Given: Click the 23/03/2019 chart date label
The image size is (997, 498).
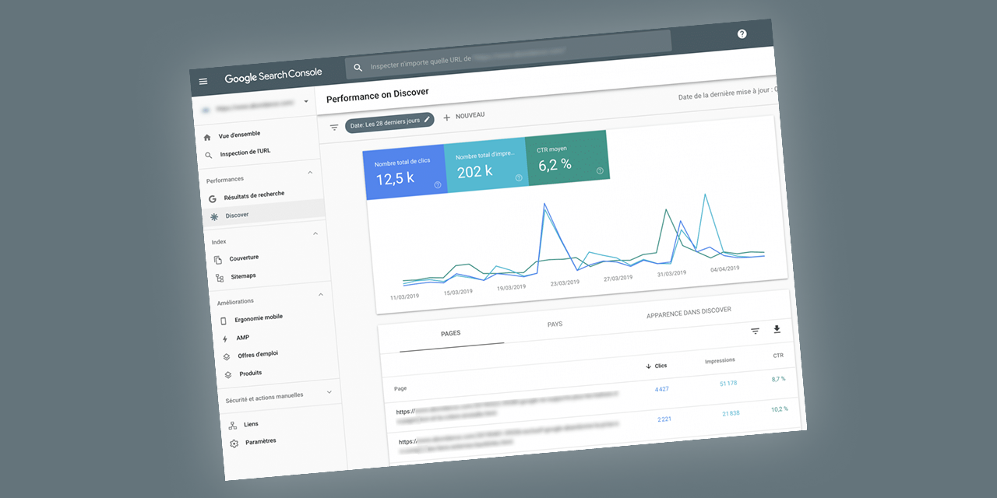Looking at the screenshot, I should pos(565,283).
